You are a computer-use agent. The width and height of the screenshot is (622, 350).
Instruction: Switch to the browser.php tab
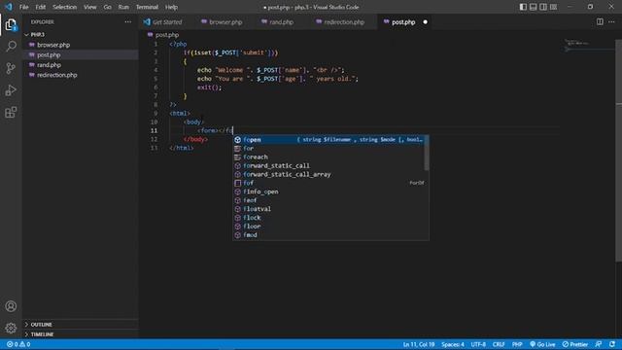point(225,22)
